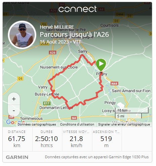Click the N44 road shield marker
This screenshot has height=166, width=156.
click(x=114, y=84)
